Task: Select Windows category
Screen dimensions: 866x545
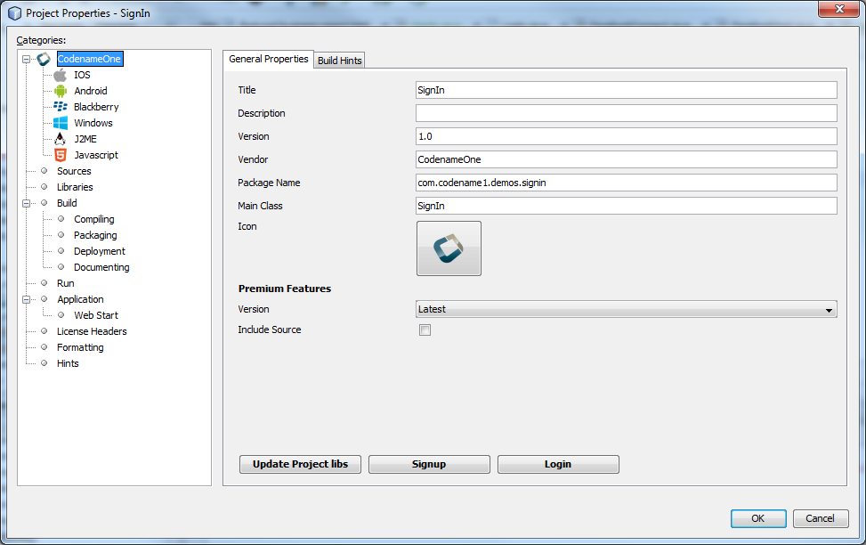Action: (93, 123)
